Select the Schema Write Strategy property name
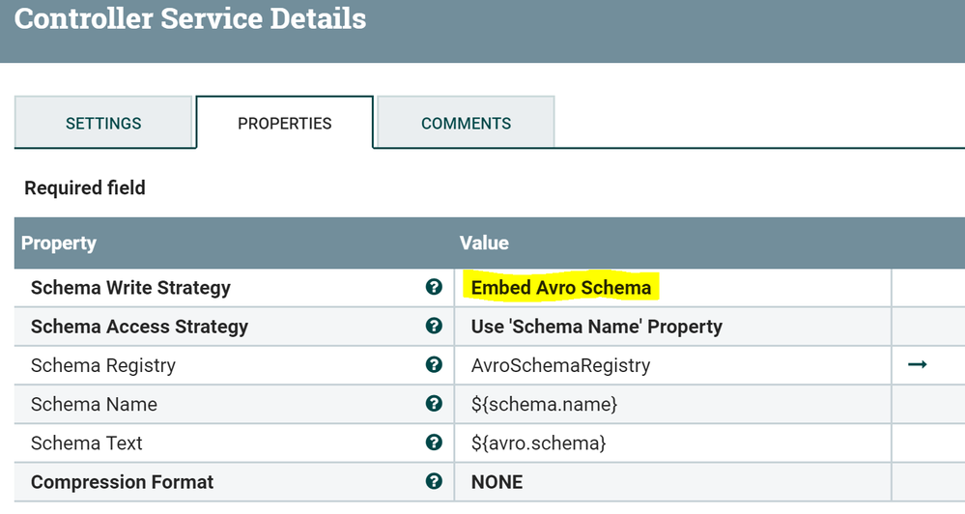 (x=130, y=288)
